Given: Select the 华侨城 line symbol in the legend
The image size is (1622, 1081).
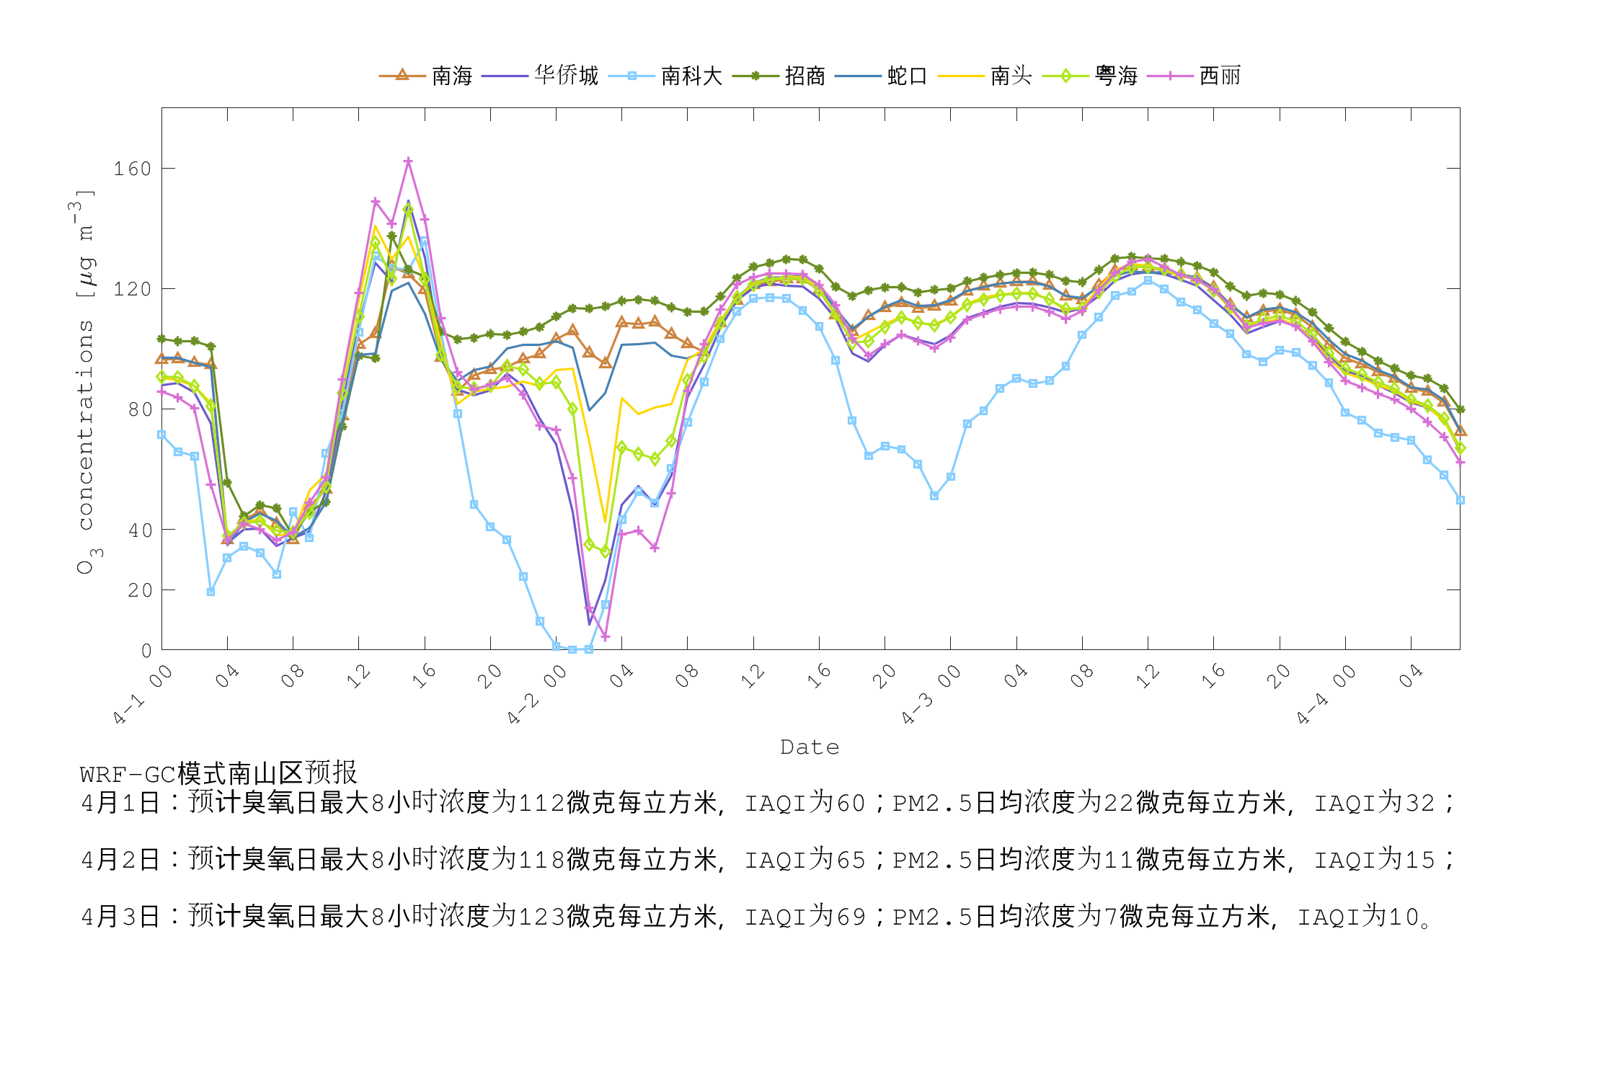Looking at the screenshot, I should [x=506, y=74].
